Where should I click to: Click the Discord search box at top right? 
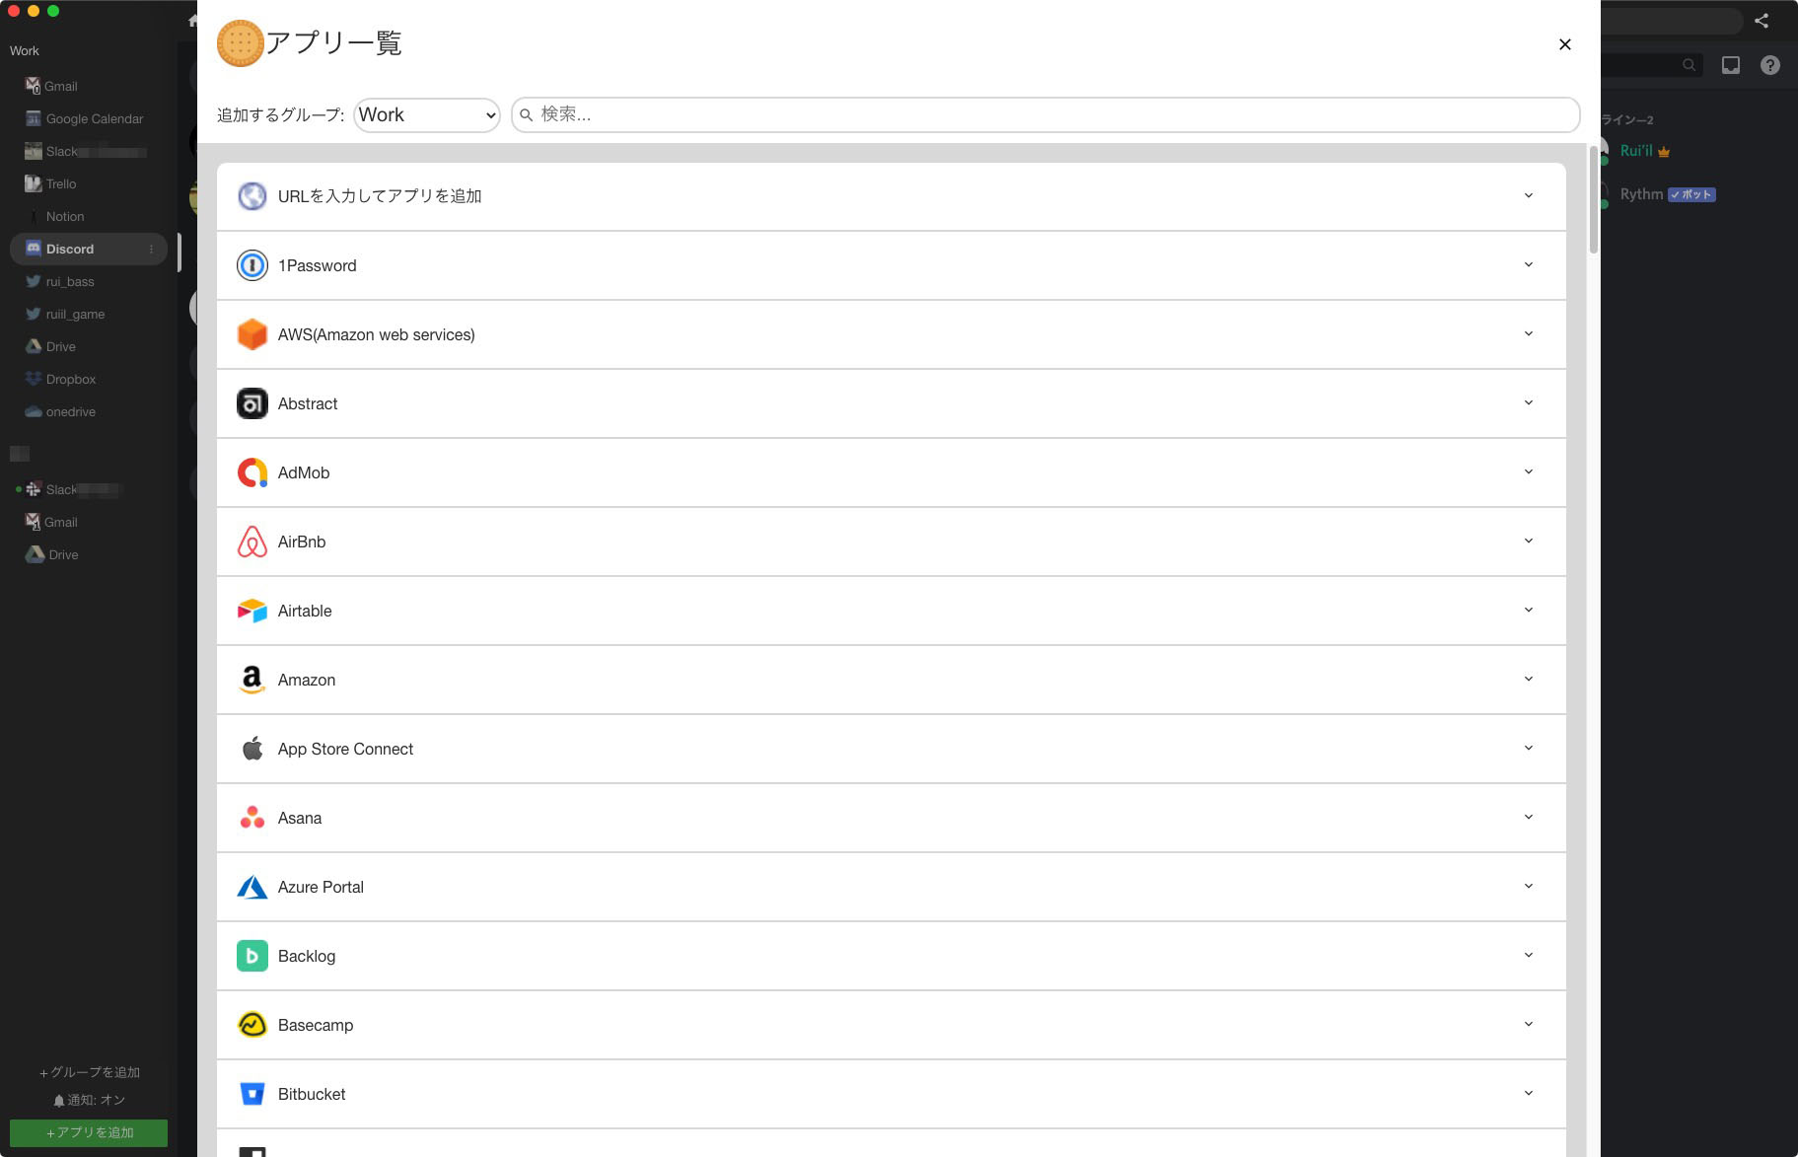point(1652,65)
